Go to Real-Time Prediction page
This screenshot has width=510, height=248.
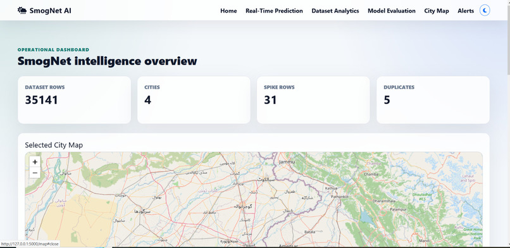click(x=274, y=11)
